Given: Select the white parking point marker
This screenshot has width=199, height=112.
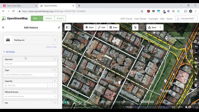Looking at the screenshot, I should pos(119,83).
